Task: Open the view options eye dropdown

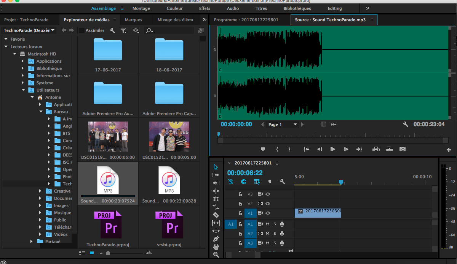Action: pos(136,30)
